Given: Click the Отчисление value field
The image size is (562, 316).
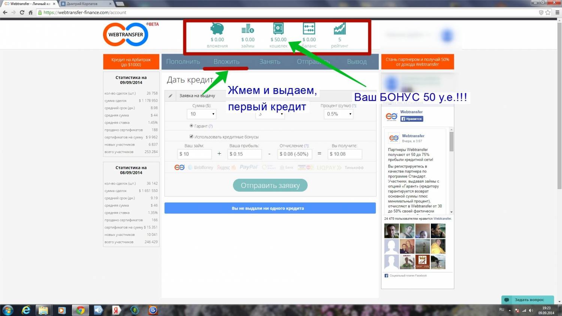Looking at the screenshot, I should (x=295, y=154).
